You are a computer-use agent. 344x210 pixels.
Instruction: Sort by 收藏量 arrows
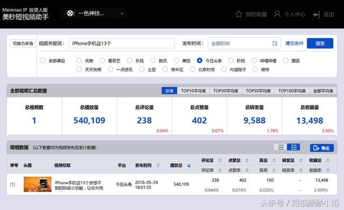[x=328, y=160]
